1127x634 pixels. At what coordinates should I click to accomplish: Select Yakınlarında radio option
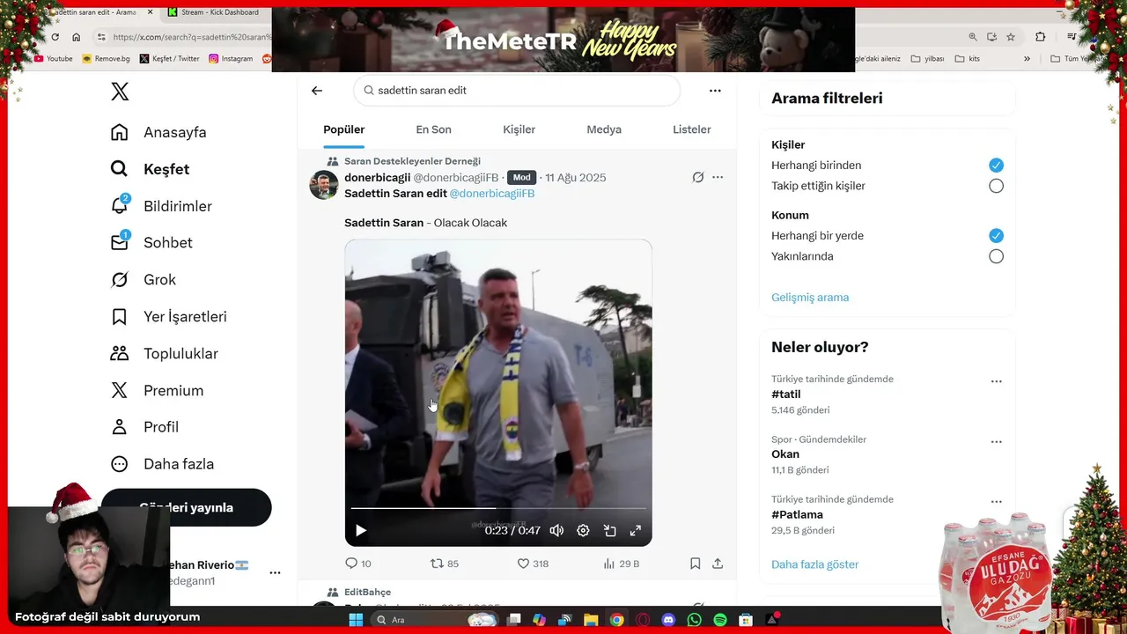(x=996, y=256)
